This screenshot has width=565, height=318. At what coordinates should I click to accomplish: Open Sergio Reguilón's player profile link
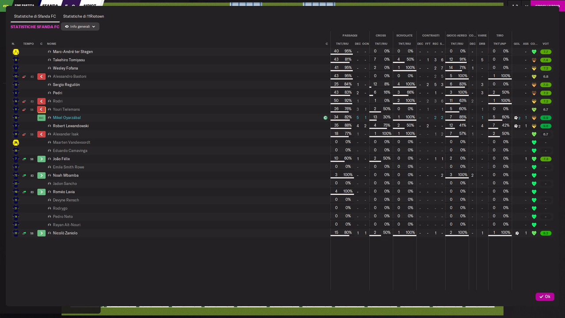point(66,85)
